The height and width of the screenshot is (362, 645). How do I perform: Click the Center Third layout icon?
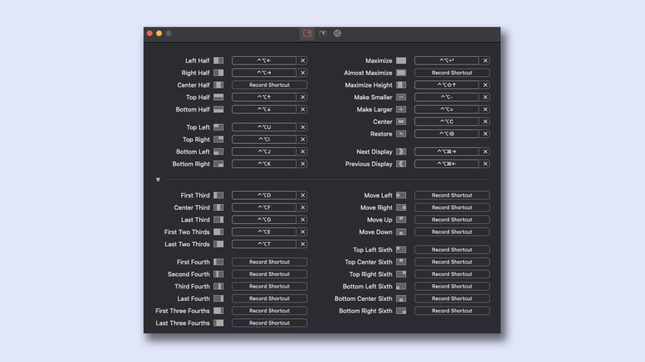(218, 207)
